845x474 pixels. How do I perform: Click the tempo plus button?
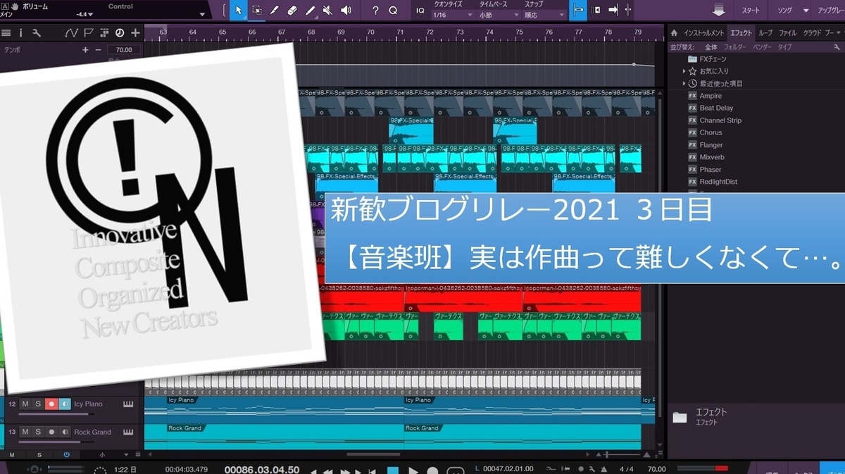85,50
